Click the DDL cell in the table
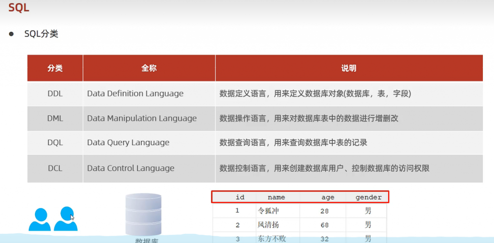Image resolution: width=494 pixels, height=243 pixels. pyautogui.click(x=55, y=94)
